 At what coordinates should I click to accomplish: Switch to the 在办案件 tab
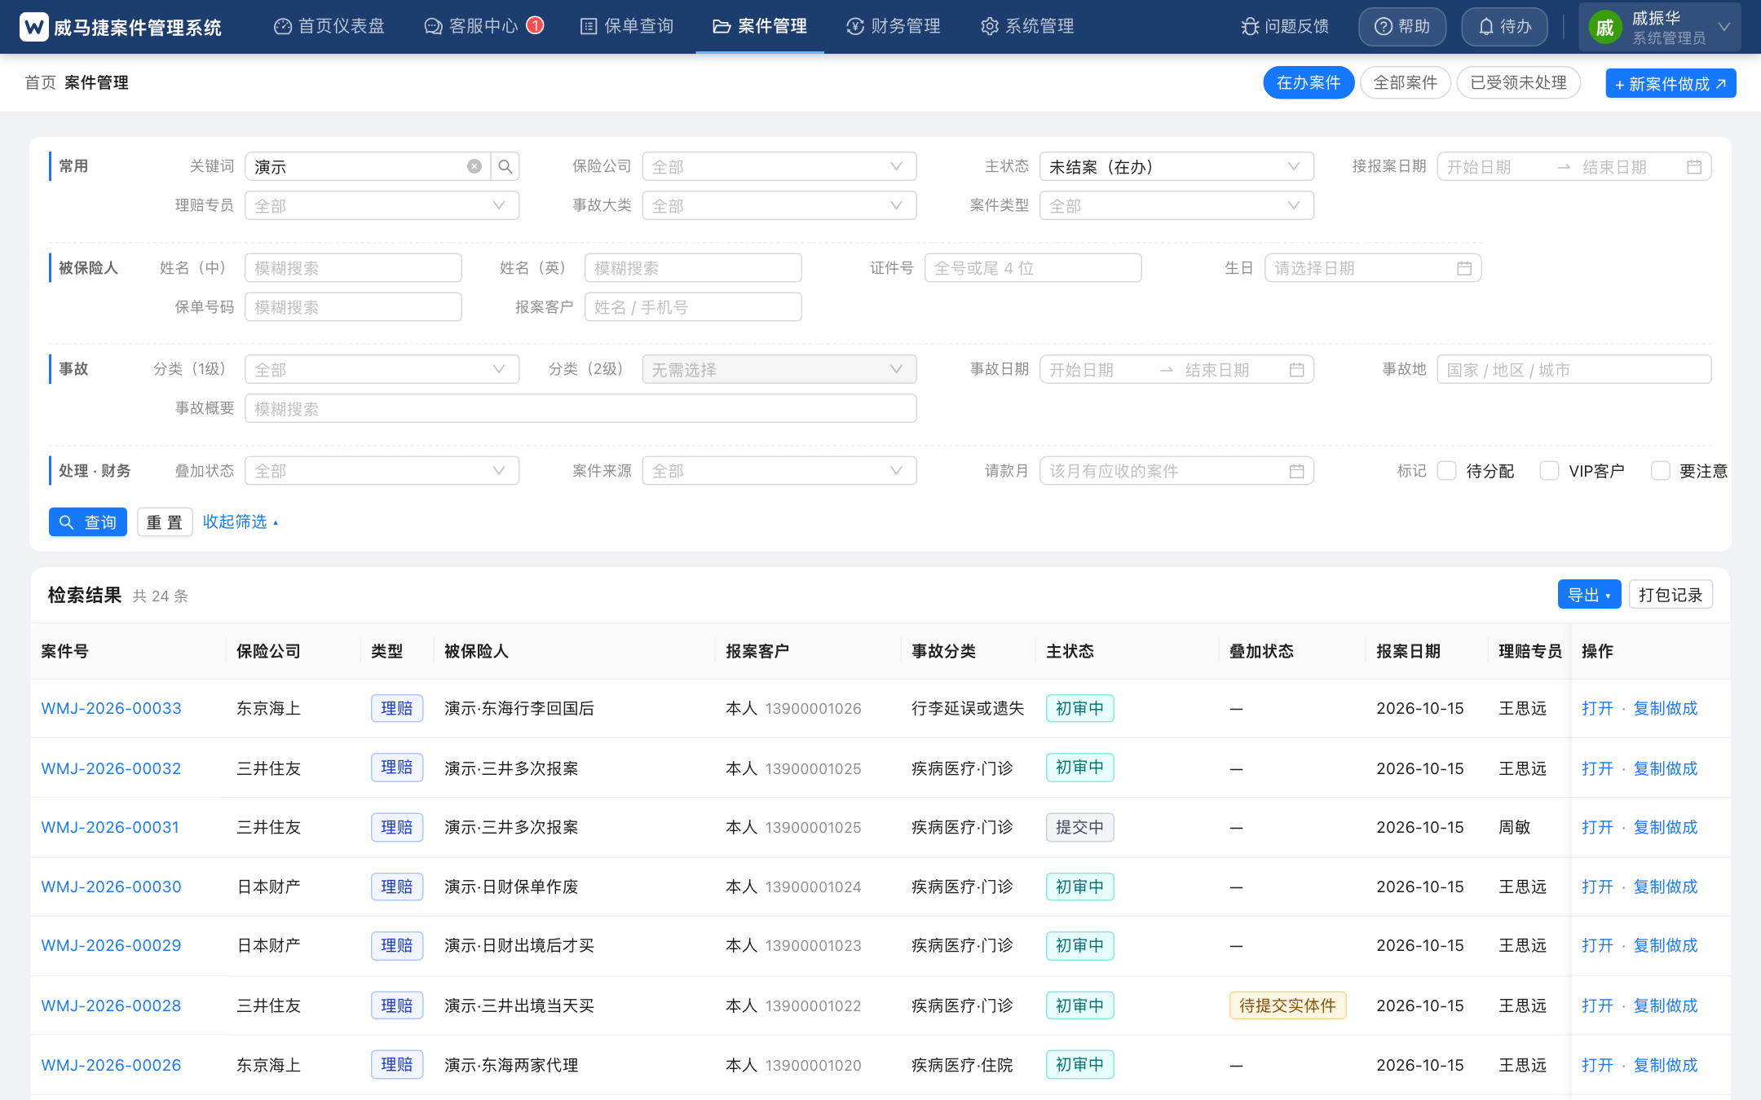click(1309, 82)
